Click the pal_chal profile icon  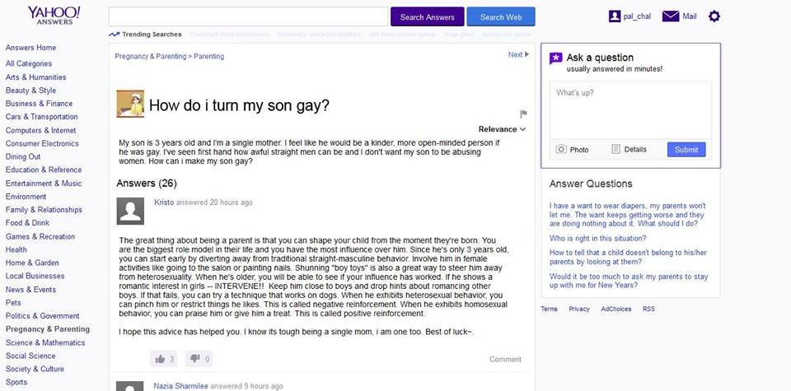pyautogui.click(x=615, y=16)
